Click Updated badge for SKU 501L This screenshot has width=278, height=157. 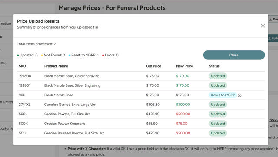[x=218, y=133]
